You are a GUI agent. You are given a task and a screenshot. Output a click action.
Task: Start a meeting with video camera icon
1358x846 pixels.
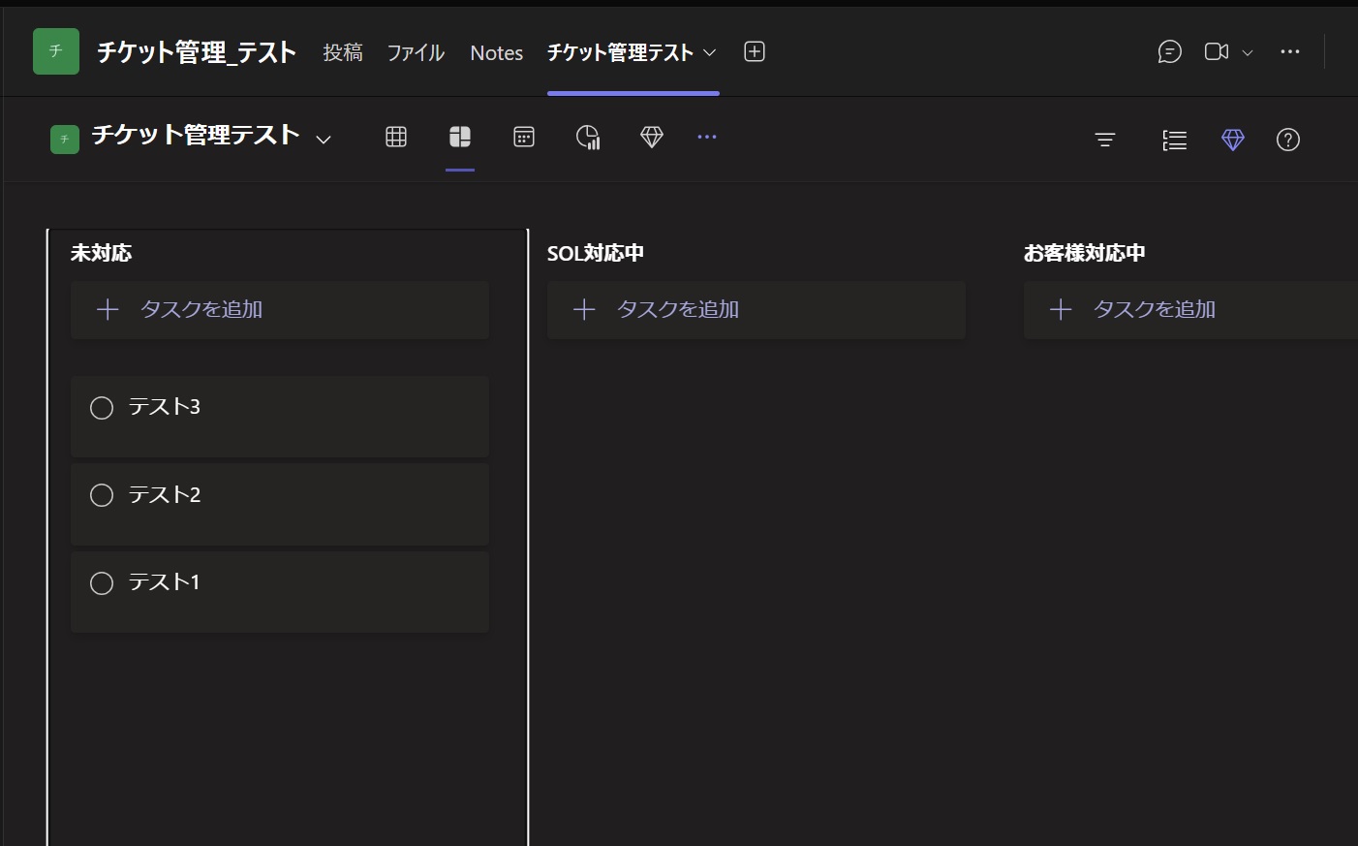1217,51
